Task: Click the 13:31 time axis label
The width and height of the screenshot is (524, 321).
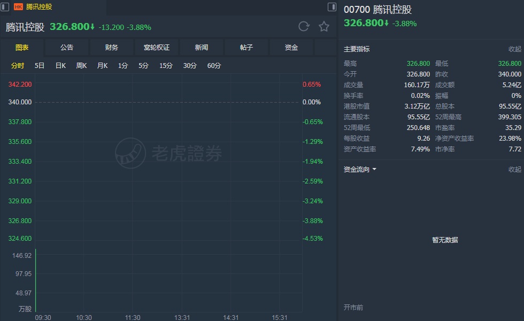Action: [x=182, y=317]
